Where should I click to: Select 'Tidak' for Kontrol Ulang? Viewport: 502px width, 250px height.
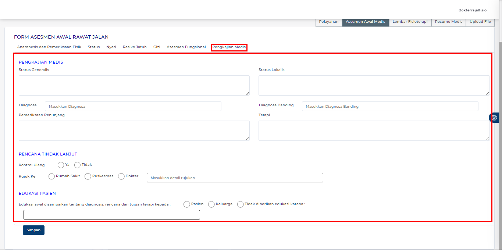[78, 165]
